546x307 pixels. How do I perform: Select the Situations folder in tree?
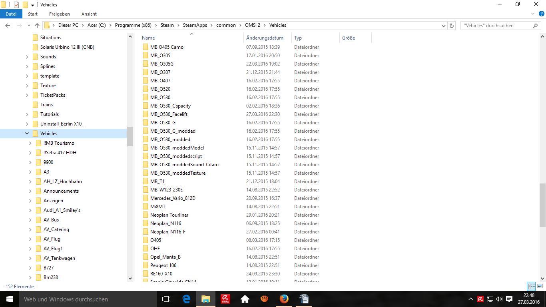[x=51, y=38]
